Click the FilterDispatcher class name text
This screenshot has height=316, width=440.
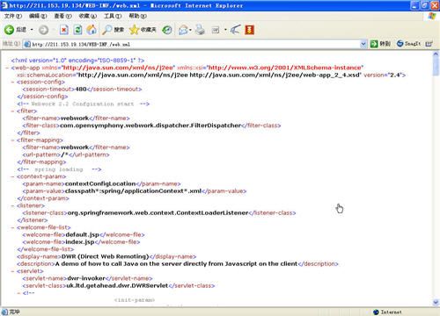150,126
